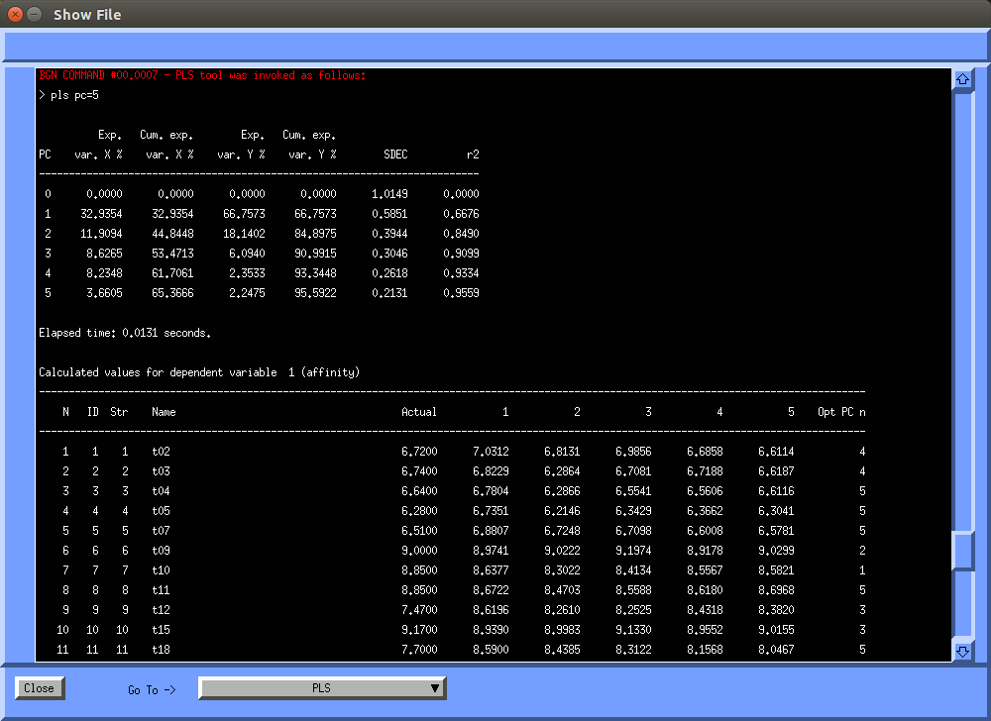This screenshot has height=721, width=991.
Task: Click the red BGN COMMAND header line
Action: [202, 75]
